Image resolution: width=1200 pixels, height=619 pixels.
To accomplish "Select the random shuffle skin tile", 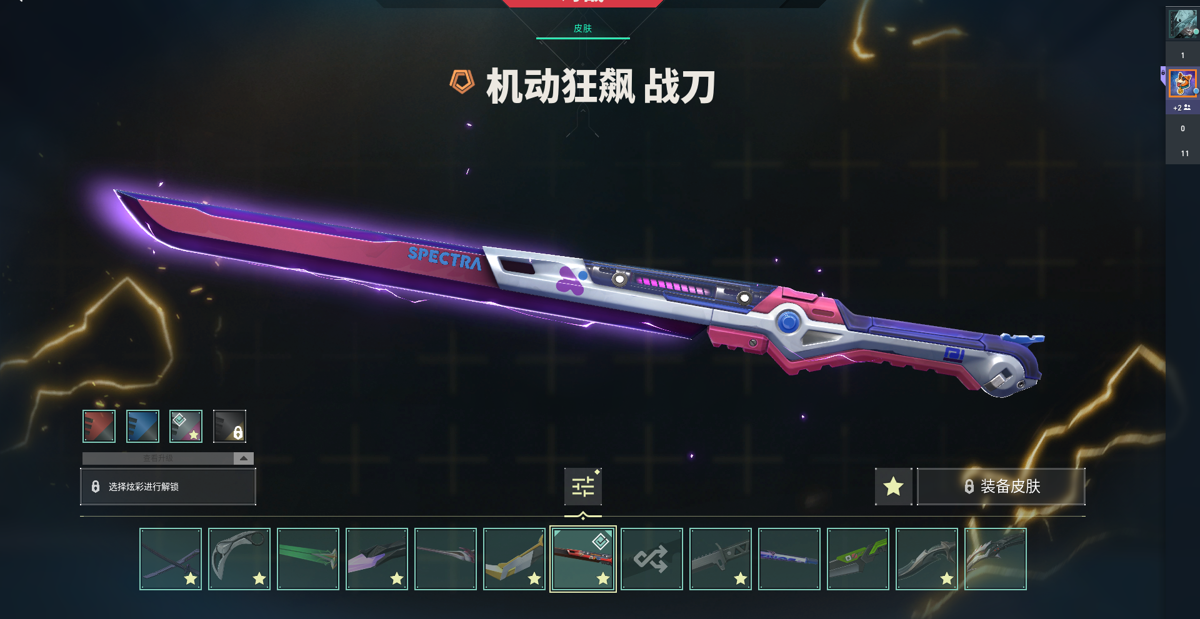I will click(652, 559).
